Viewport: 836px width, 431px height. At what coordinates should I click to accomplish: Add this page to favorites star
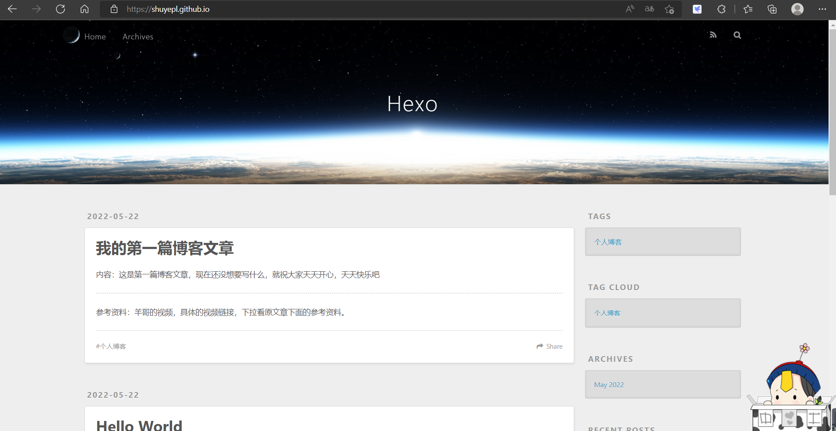tap(669, 9)
